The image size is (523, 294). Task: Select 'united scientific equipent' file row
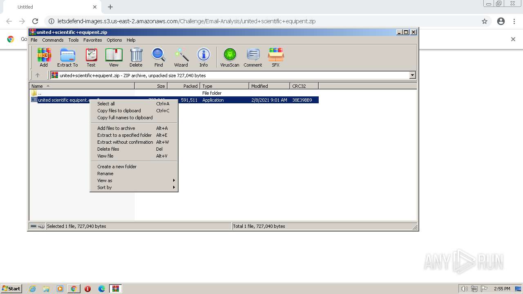pos(174,100)
